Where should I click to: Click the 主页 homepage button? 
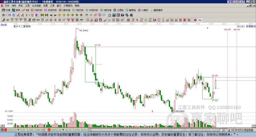(x=242, y=2)
